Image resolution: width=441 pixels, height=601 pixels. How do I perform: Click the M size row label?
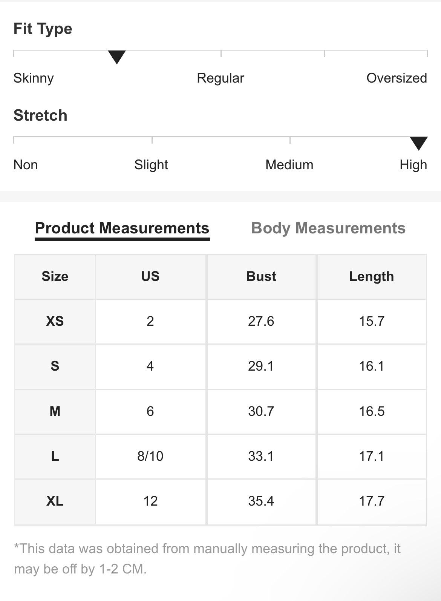click(55, 411)
